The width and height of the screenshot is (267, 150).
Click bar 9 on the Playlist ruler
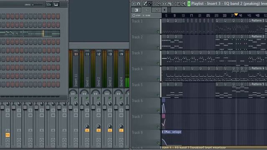174,16
